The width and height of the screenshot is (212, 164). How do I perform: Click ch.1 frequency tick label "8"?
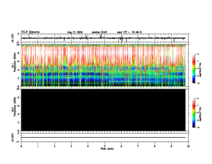click(19, 53)
